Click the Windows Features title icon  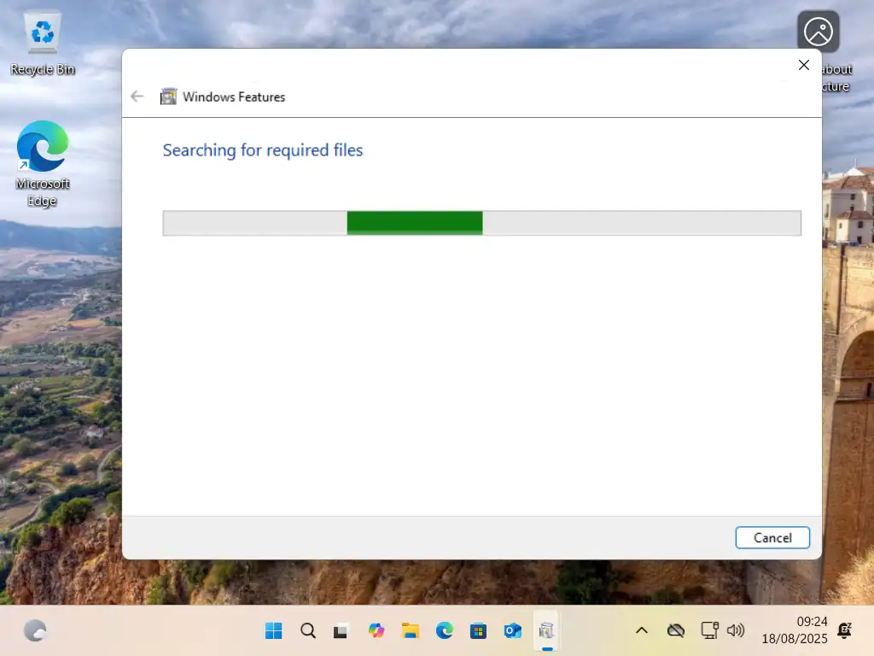point(169,97)
